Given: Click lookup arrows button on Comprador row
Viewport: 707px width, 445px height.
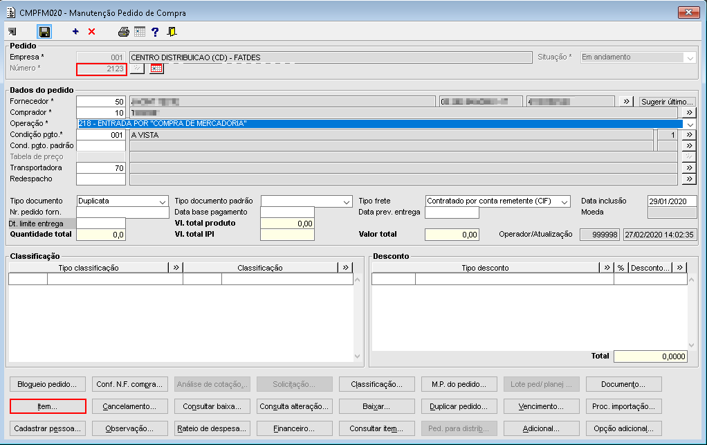Looking at the screenshot, I should coord(690,112).
